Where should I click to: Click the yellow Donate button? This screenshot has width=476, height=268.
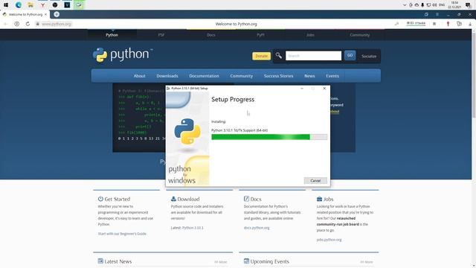click(261, 56)
